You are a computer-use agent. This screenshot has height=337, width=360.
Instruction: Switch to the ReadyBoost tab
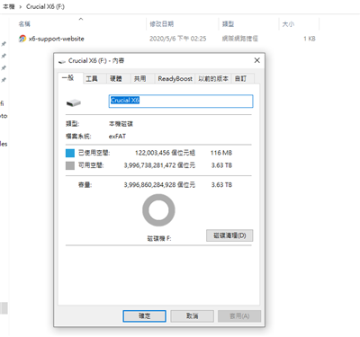click(x=175, y=79)
